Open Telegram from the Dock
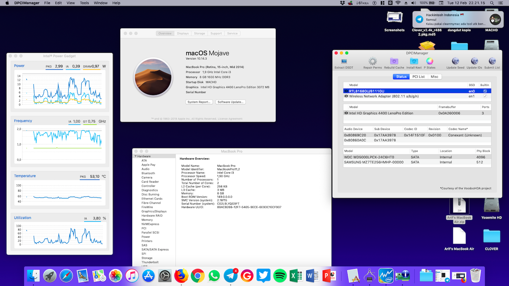This screenshot has width=509, height=286. click(x=231, y=276)
